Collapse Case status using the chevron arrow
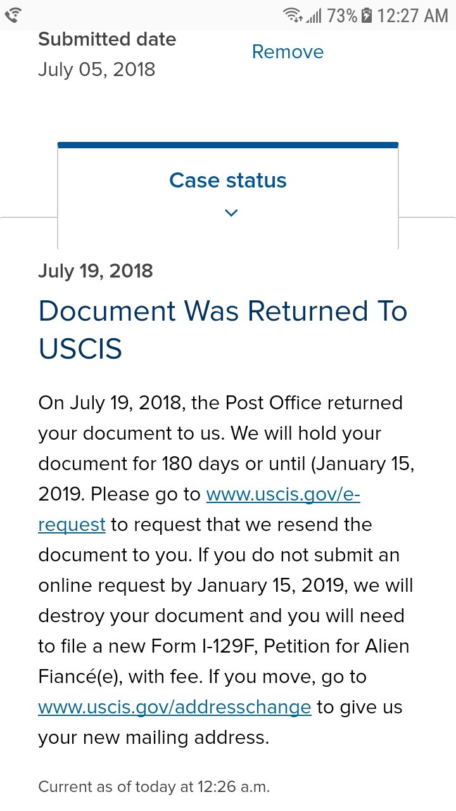Screen dimensions: 456x811 click(x=232, y=213)
